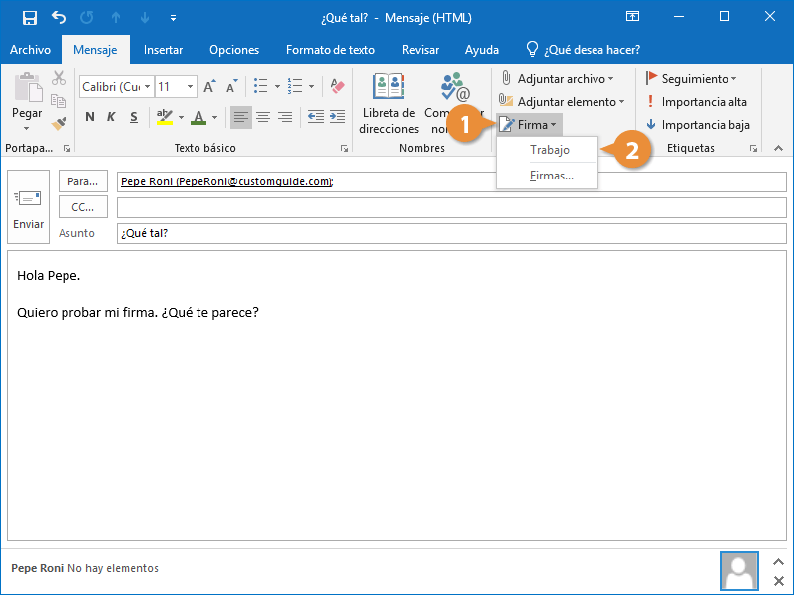Click the Cut scissors icon
Image resolution: width=794 pixels, height=595 pixels.
59,79
